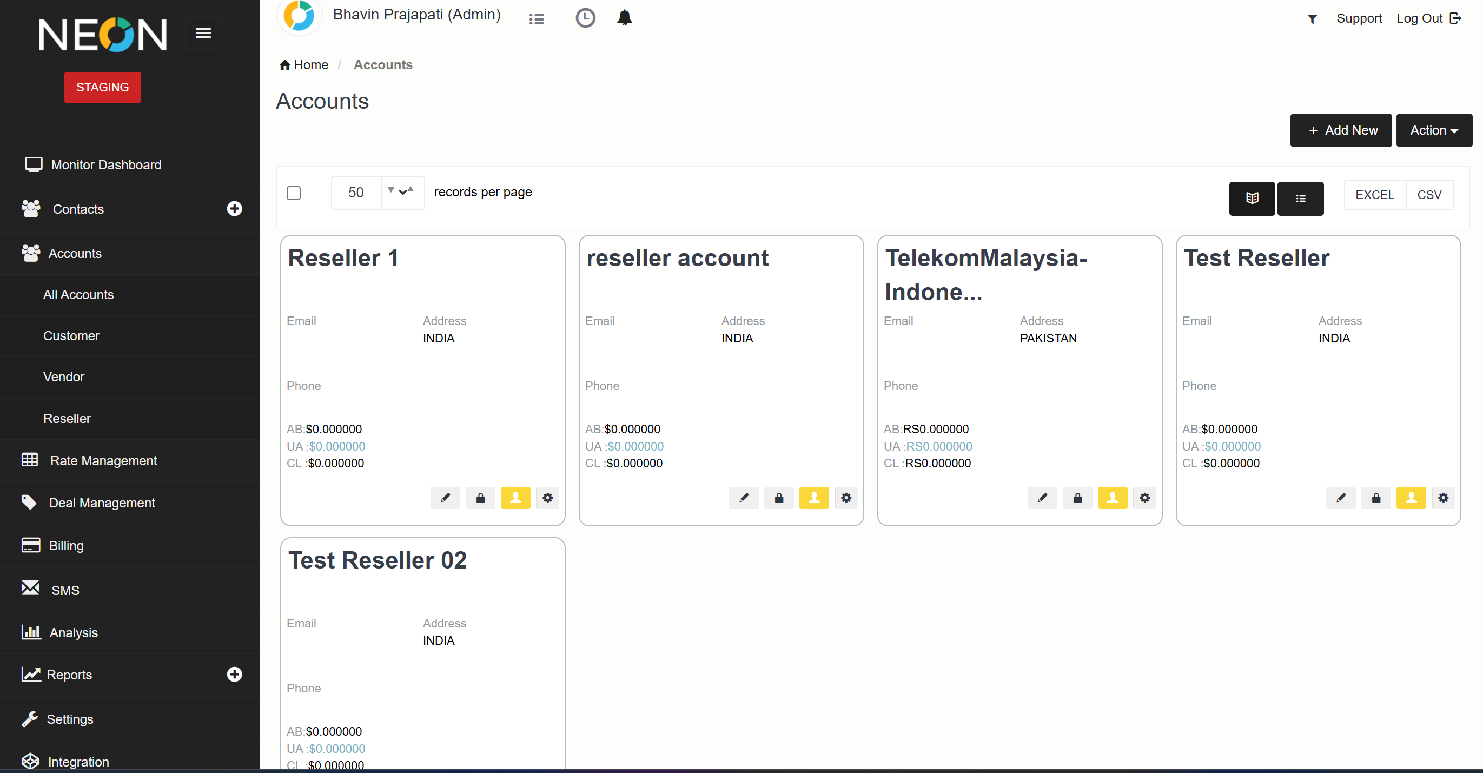The width and height of the screenshot is (1483, 773).
Task: Click pencil edit icon on Reseller 1 card
Action: (x=445, y=498)
